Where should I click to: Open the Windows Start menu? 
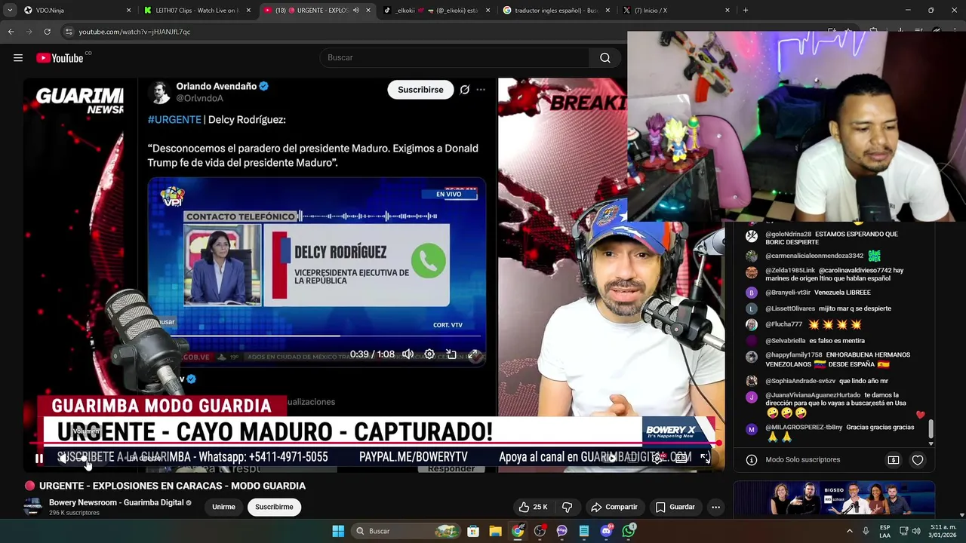pyautogui.click(x=338, y=531)
